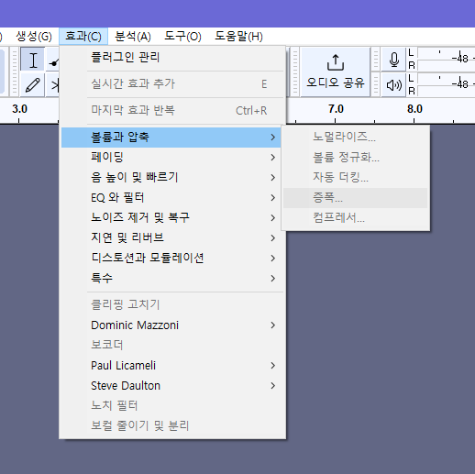The height and width of the screenshot is (474, 475).
Task: Choose 컴프레서... in the submenu
Action: [356, 218]
